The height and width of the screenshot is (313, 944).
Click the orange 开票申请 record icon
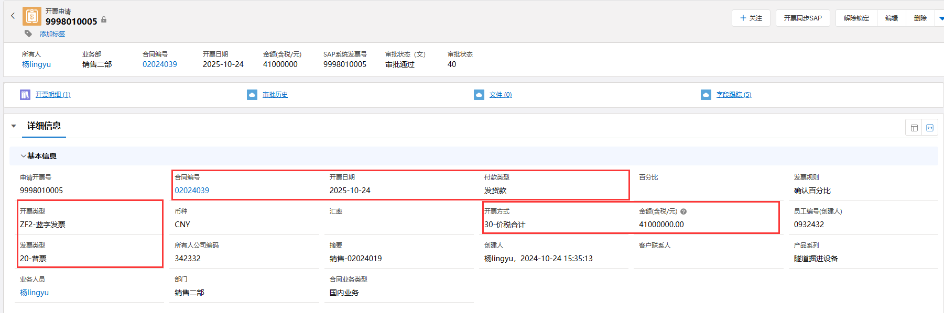[32, 17]
